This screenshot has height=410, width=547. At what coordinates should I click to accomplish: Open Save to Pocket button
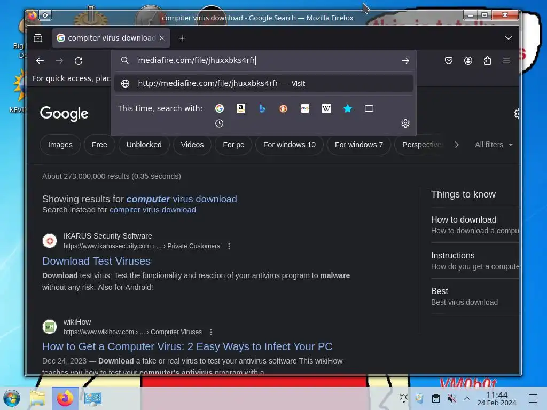coord(449,61)
